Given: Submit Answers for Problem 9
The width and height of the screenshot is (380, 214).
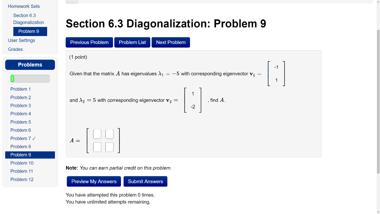Looking at the screenshot, I should (x=145, y=181).
